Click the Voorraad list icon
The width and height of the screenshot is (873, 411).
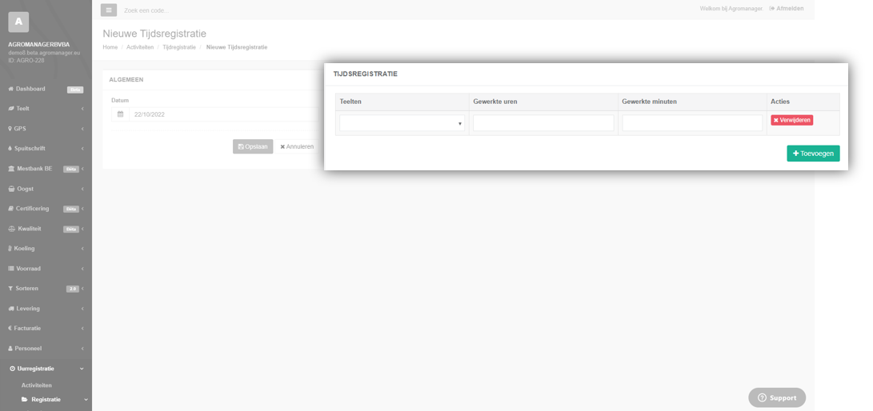[x=11, y=269]
